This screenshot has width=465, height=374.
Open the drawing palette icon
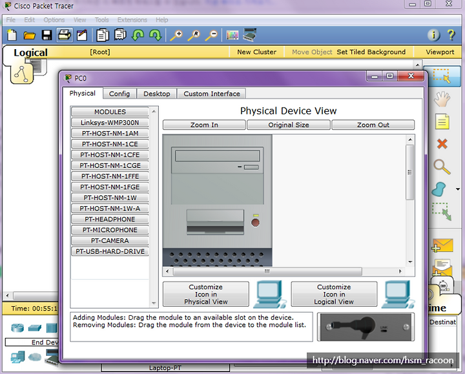232,36
